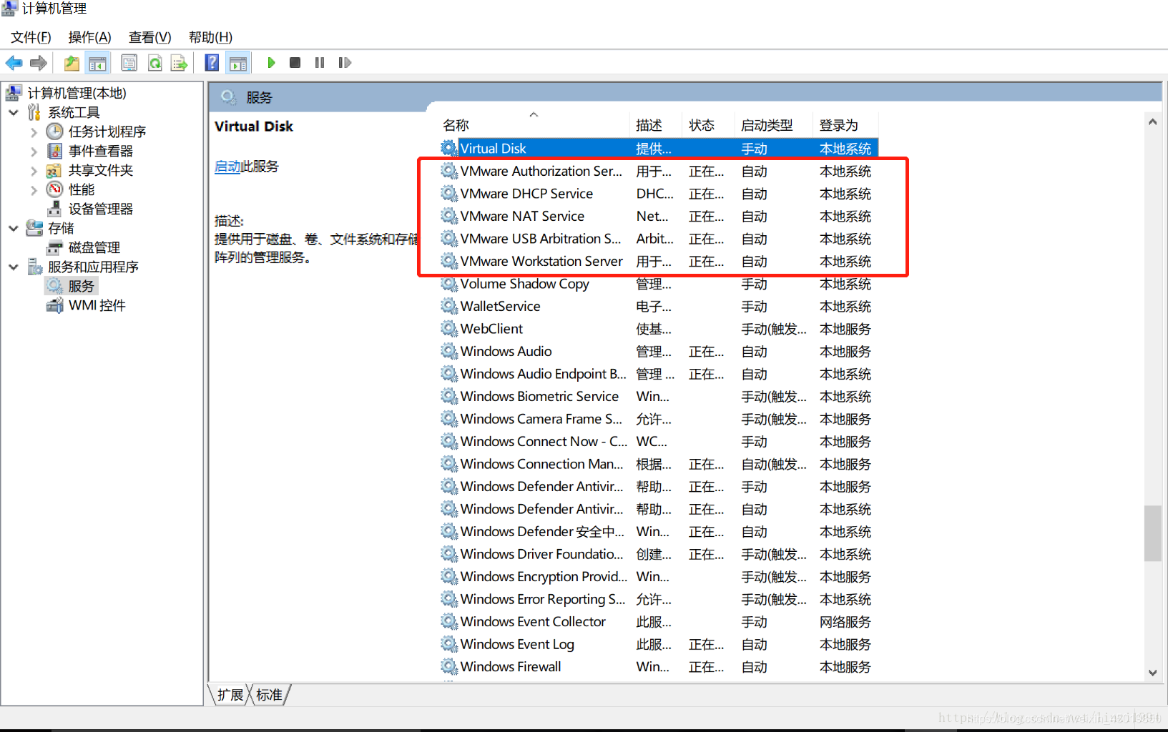Select 计算机管理(本地) root node
Screen dimensions: 1168x732
(x=77, y=93)
